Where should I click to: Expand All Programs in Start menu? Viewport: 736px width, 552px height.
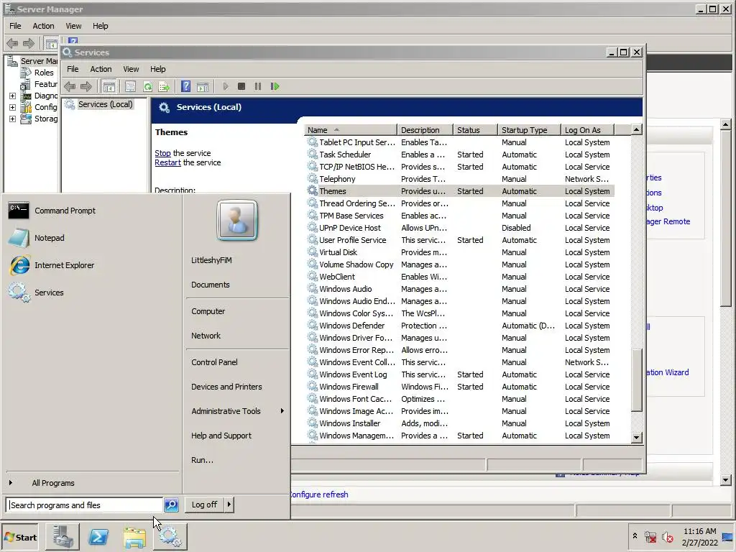tap(53, 483)
